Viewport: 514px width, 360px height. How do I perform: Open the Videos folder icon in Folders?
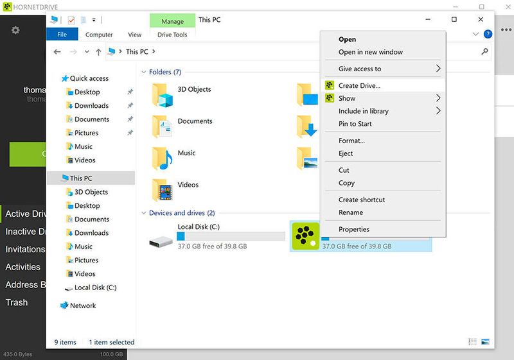pos(162,190)
